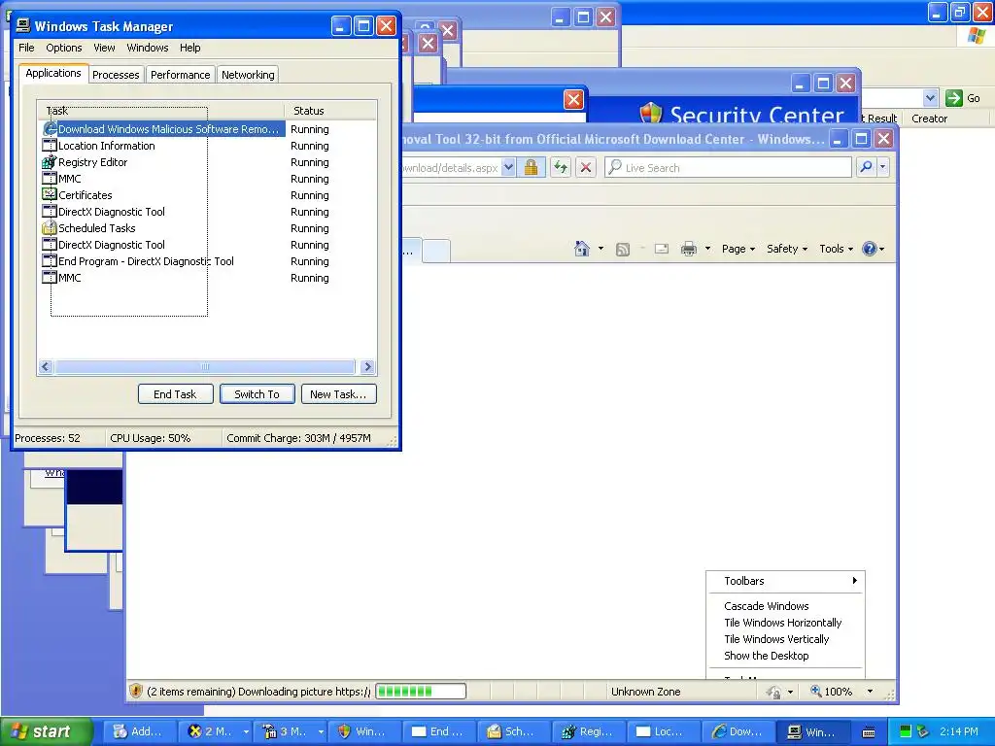Open the Options menu in Task Manager

coord(63,48)
